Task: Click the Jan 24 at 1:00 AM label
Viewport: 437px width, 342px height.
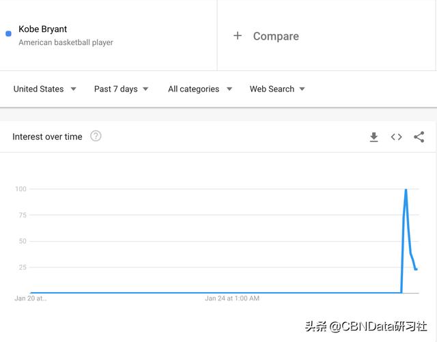Action: [232, 298]
